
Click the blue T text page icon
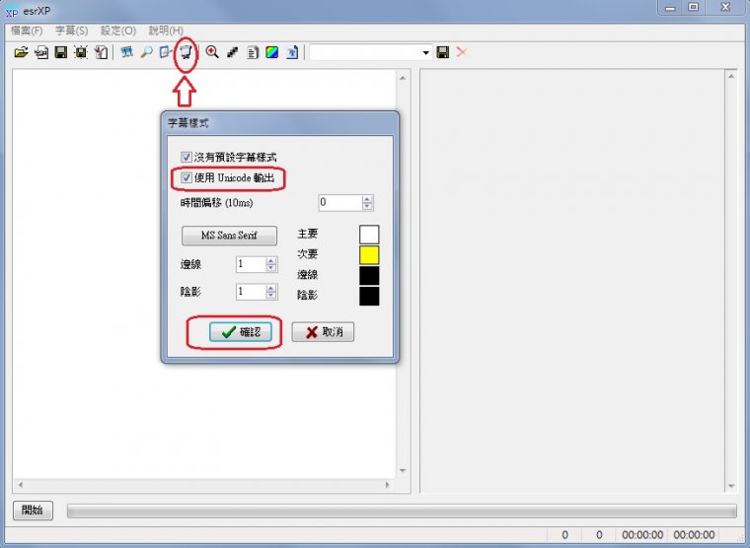(292, 52)
